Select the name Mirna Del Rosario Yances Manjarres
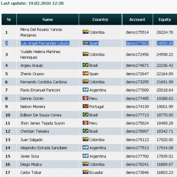 [41, 32]
